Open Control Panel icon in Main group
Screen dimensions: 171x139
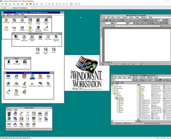coord(14,21)
